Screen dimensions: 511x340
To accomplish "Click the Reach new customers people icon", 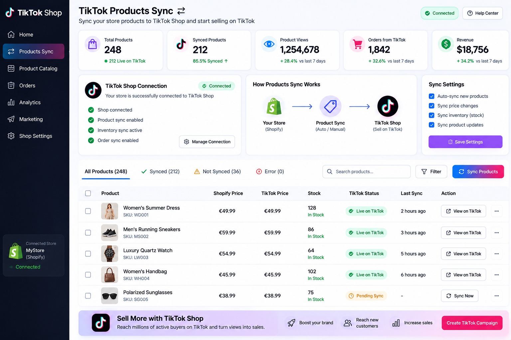I will coord(348,323).
